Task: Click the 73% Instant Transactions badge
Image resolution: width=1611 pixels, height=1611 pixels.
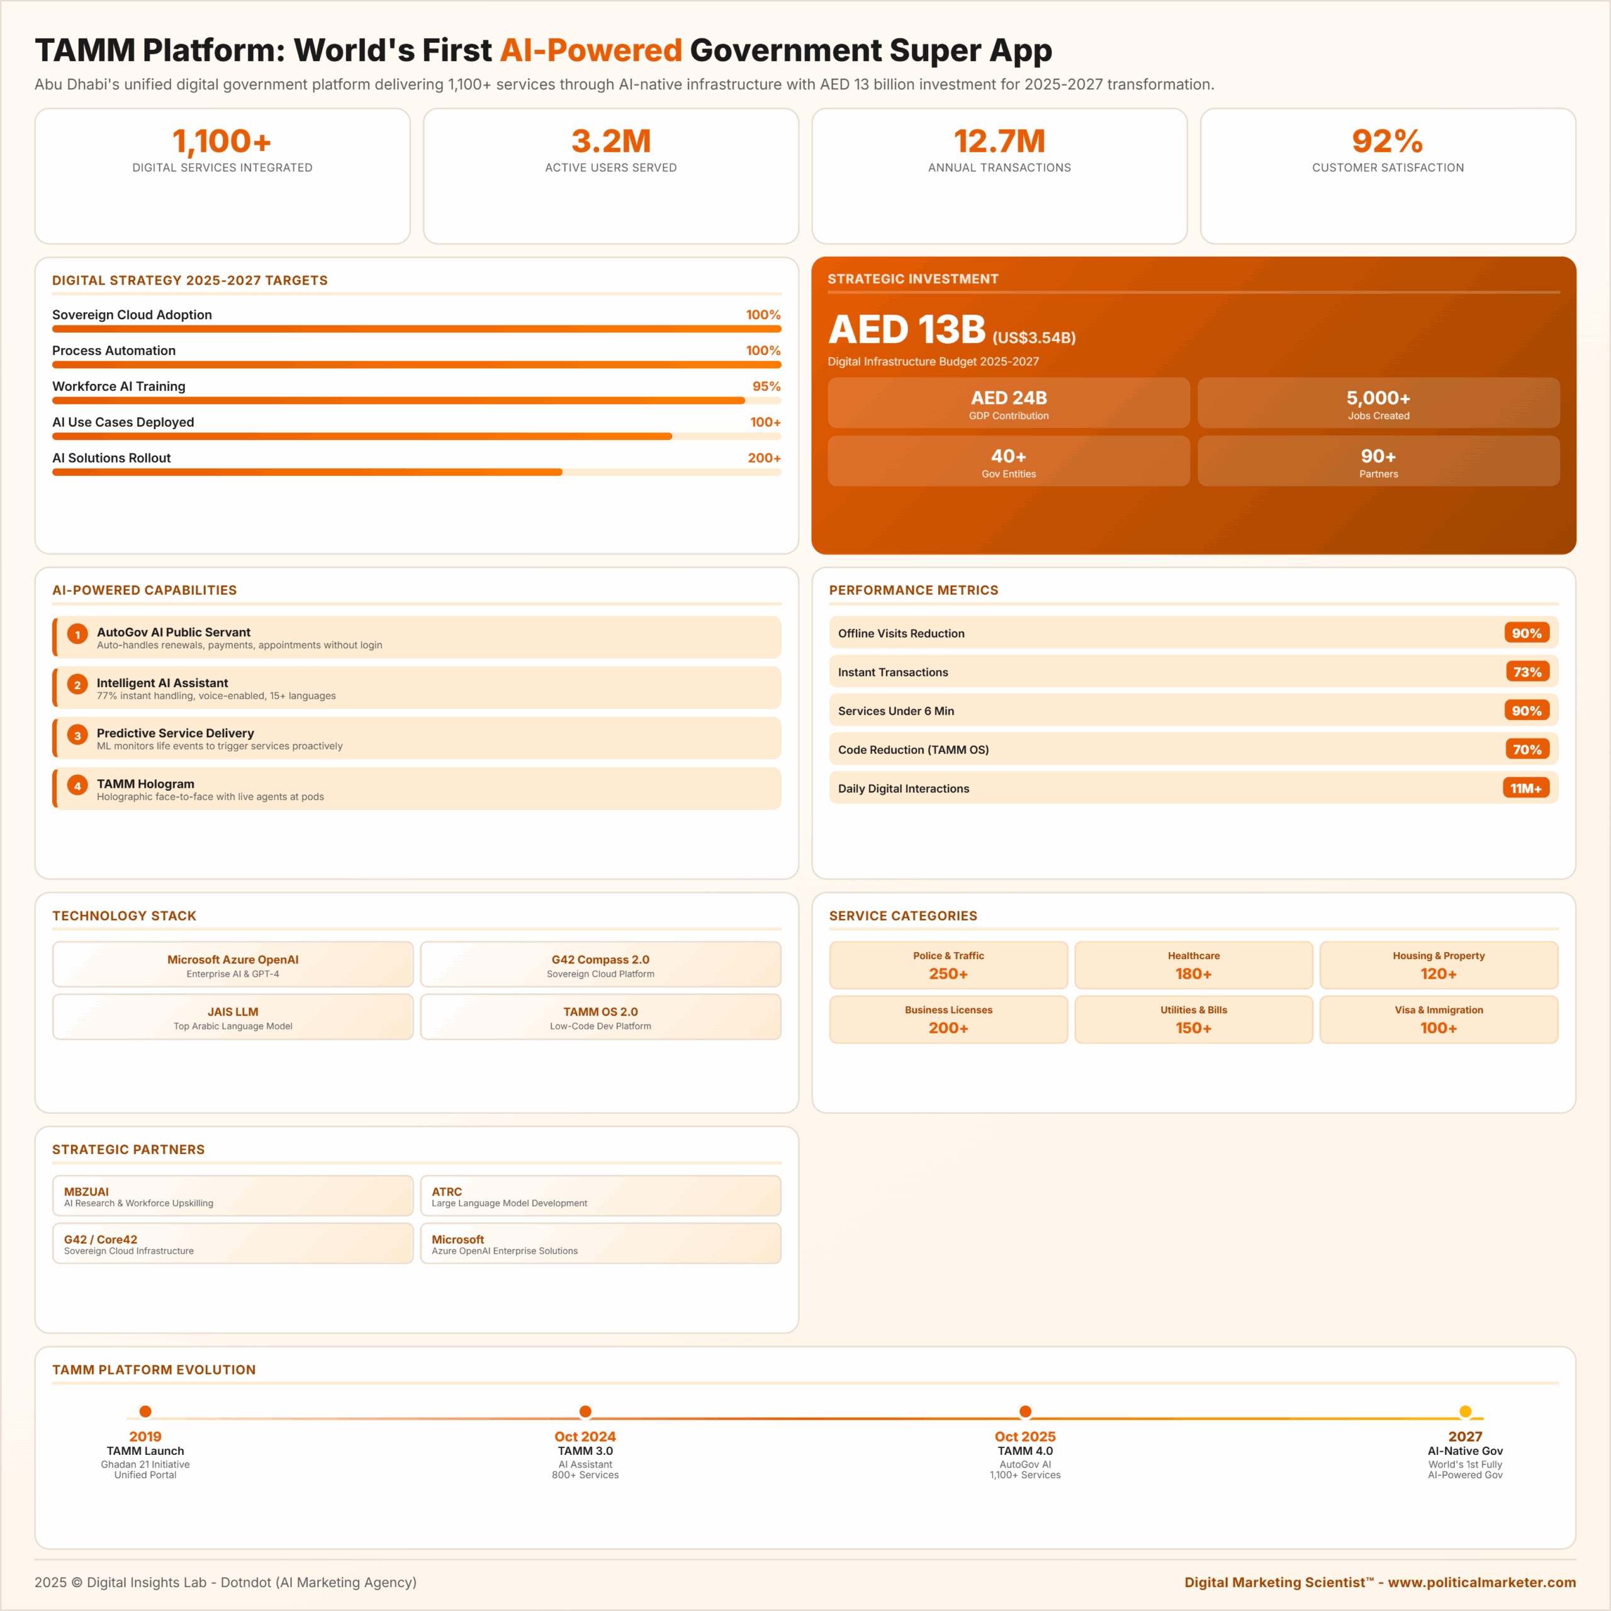Action: coord(1527,672)
